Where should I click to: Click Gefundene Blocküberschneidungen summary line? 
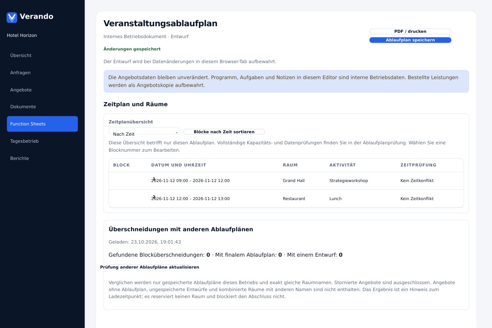pyautogui.click(x=225, y=255)
